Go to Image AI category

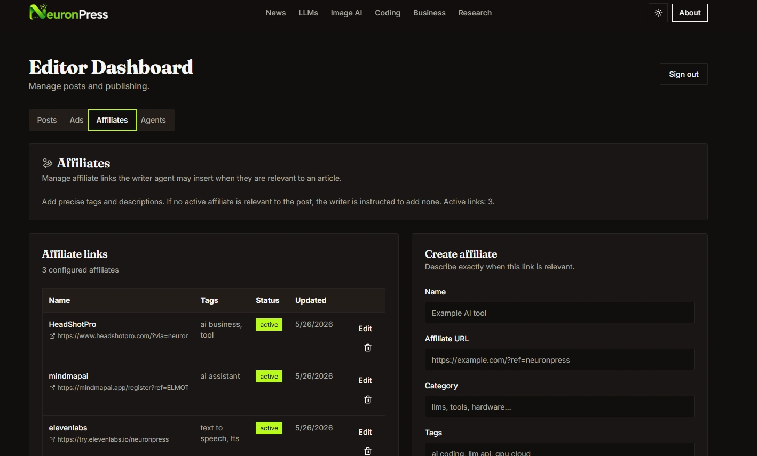346,13
